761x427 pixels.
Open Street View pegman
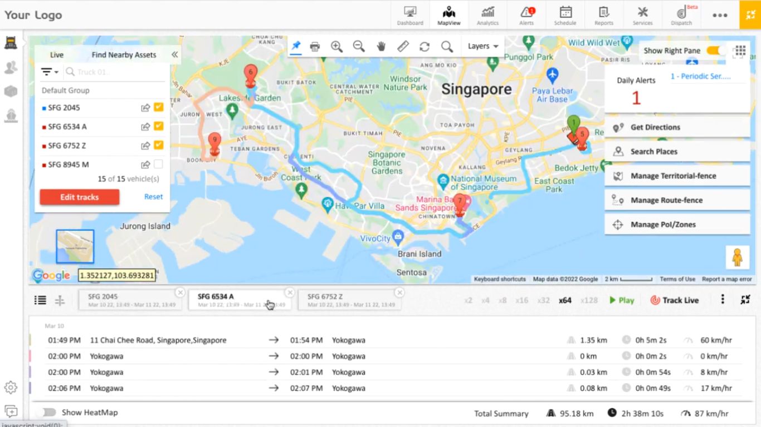click(737, 257)
